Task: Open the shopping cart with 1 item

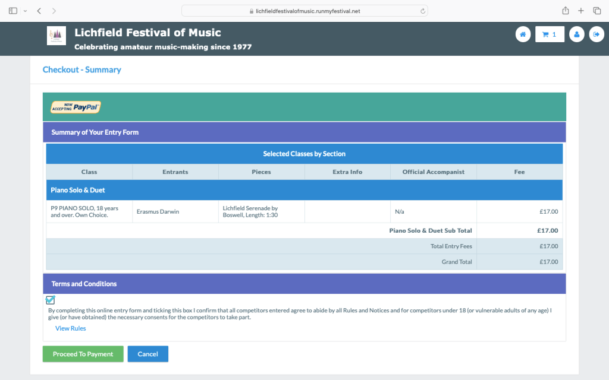Action: (550, 34)
